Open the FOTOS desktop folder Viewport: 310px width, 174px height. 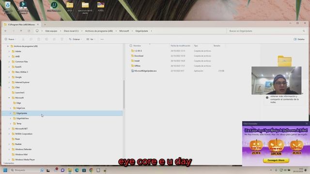101,6
